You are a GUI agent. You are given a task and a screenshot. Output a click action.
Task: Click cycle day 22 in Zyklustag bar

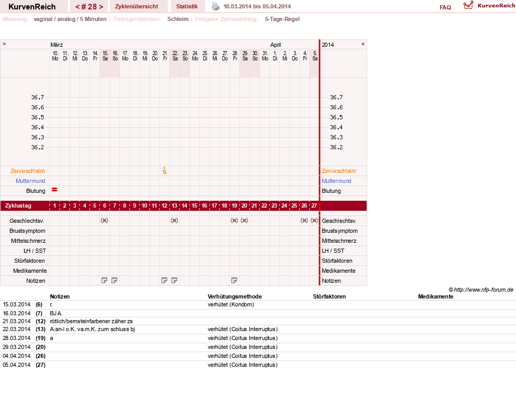(264, 206)
